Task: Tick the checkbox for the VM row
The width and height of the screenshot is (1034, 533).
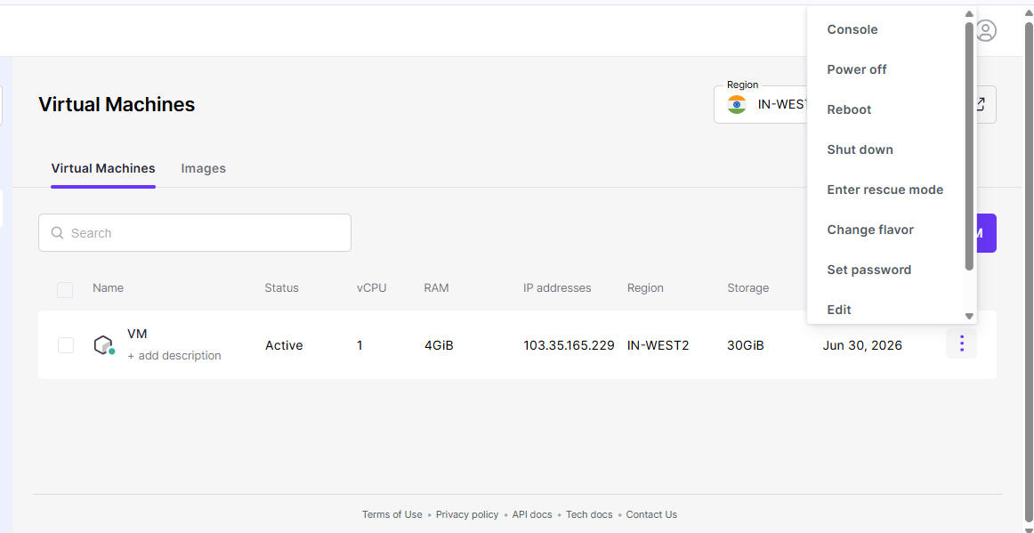Action: click(x=66, y=345)
